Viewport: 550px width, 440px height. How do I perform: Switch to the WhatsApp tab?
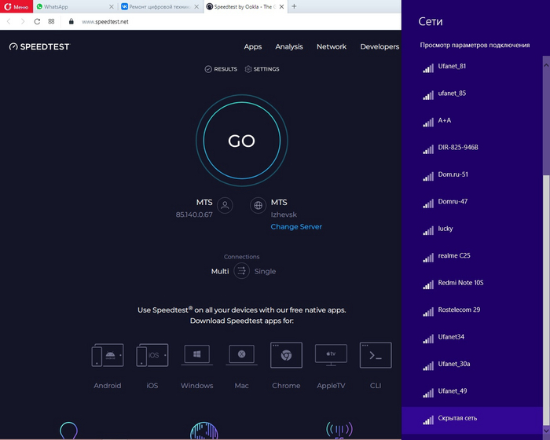click(x=75, y=6)
